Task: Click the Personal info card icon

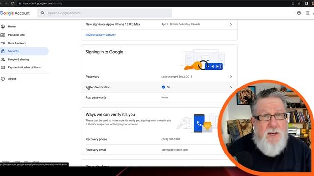Action: (3, 35)
